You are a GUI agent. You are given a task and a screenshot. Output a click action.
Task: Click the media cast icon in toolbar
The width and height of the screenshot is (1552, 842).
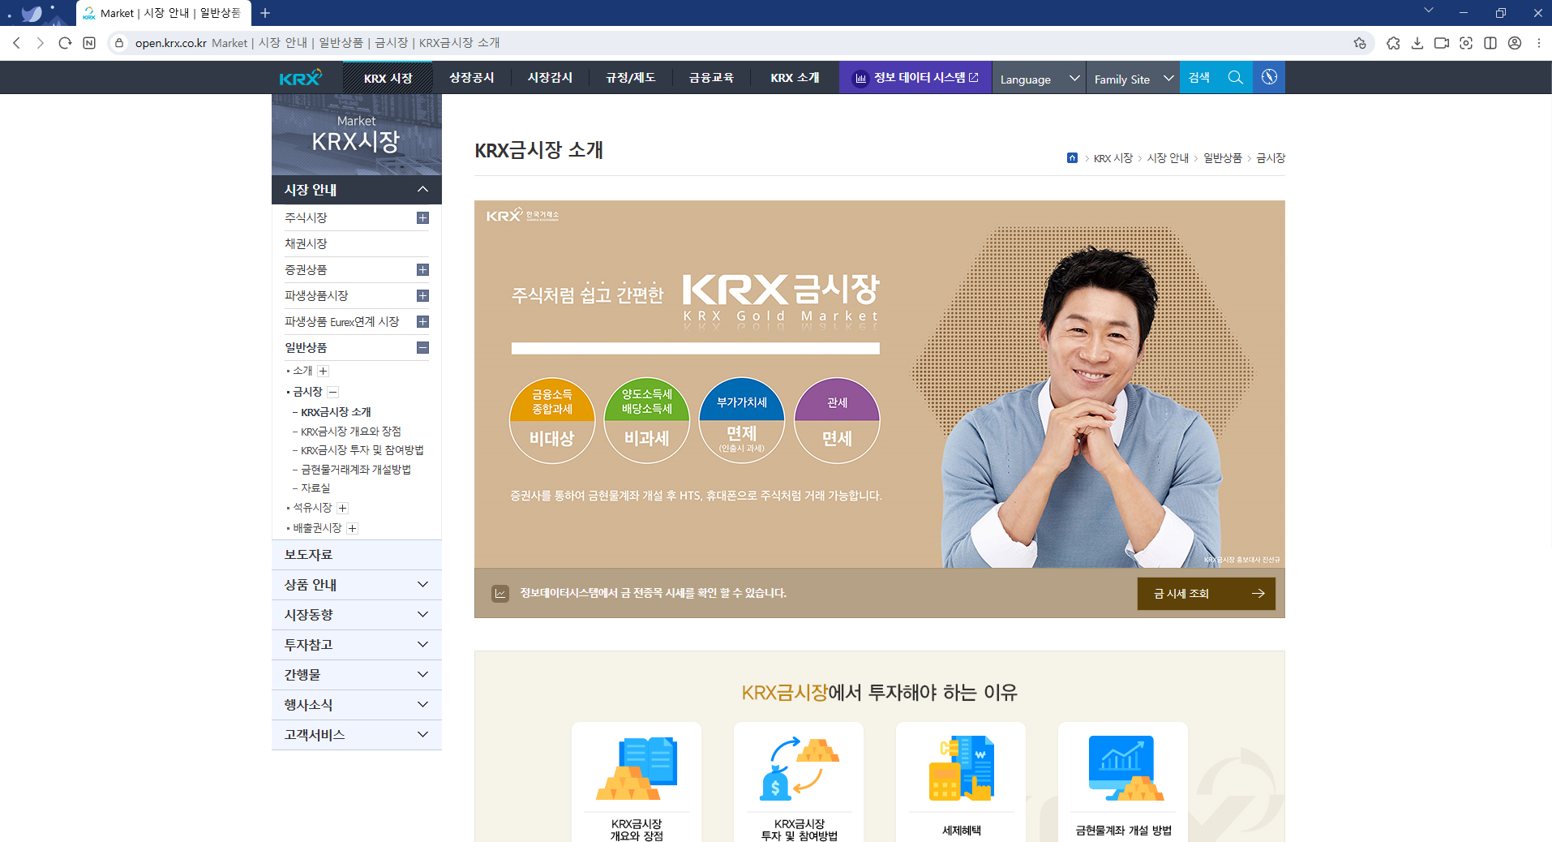[1442, 43]
